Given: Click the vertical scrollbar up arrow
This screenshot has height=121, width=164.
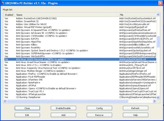Looking at the screenshot, I should coord(158,15).
